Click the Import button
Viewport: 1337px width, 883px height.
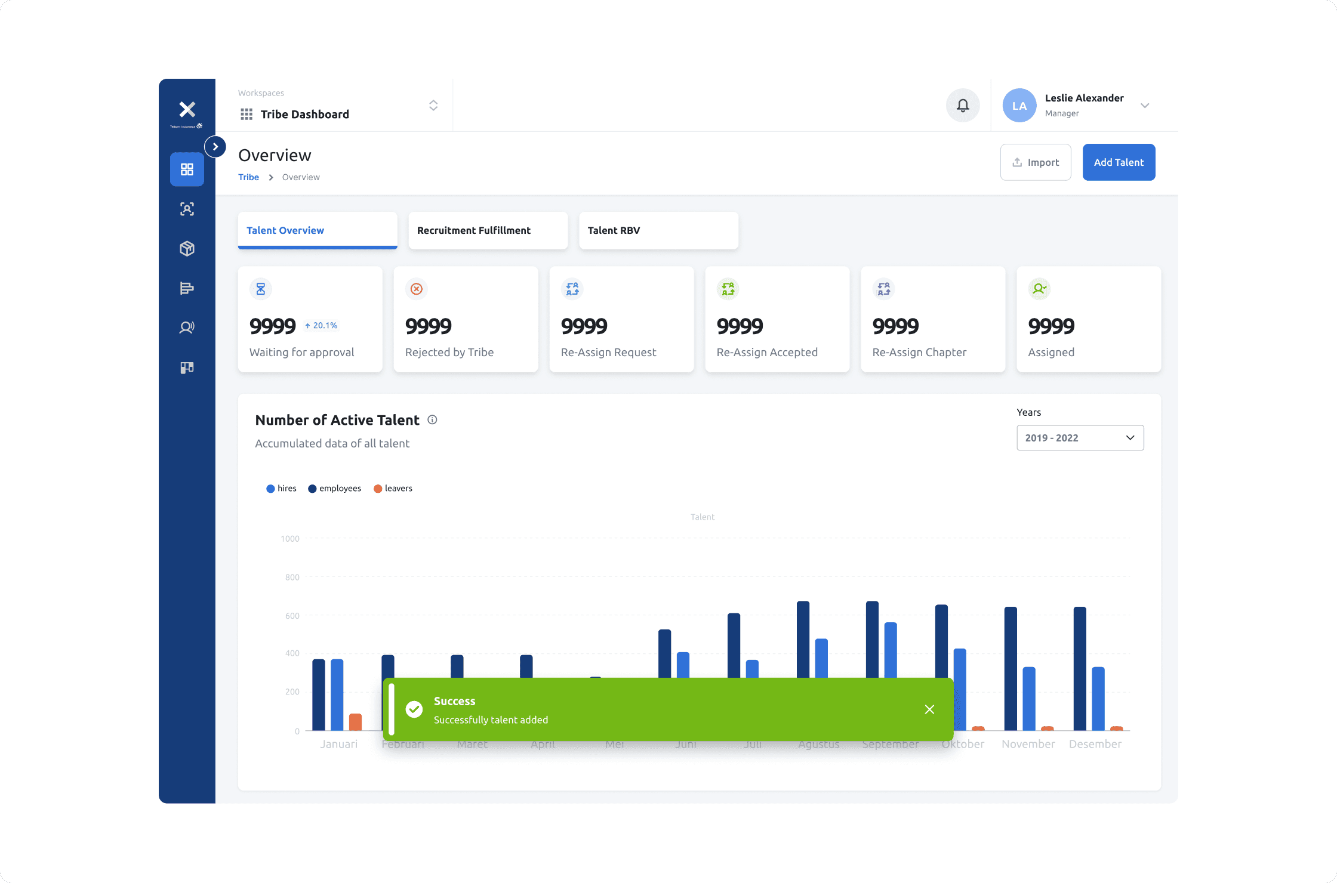pos(1036,162)
